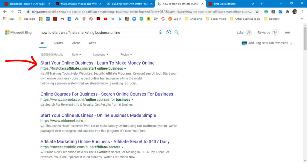The image size is (307, 163).
Task: Reload the current Bing page
Action: coord(19,12)
